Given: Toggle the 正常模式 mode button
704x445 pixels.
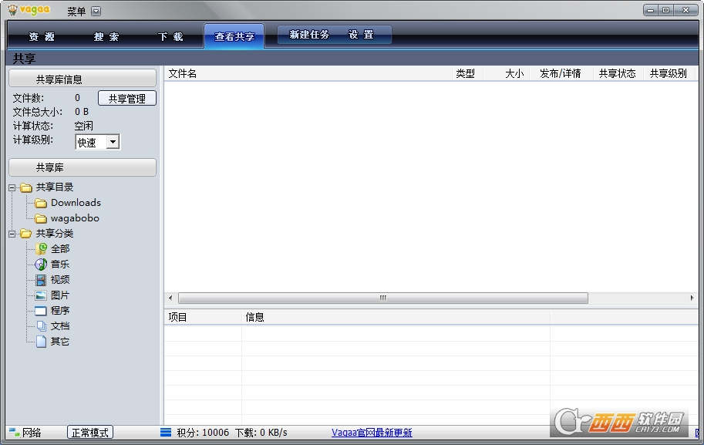Looking at the screenshot, I should (x=89, y=433).
